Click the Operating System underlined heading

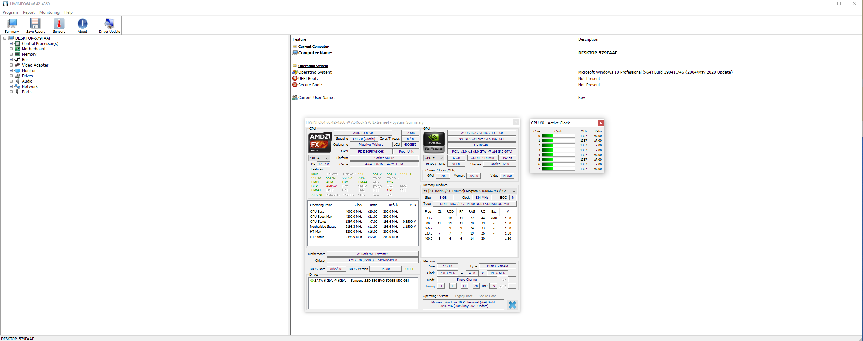pyautogui.click(x=313, y=66)
